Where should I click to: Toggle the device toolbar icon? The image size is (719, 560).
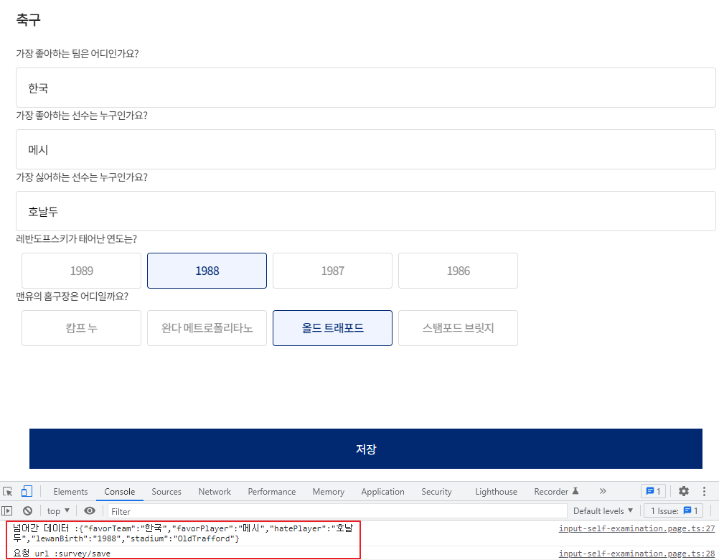tap(27, 491)
